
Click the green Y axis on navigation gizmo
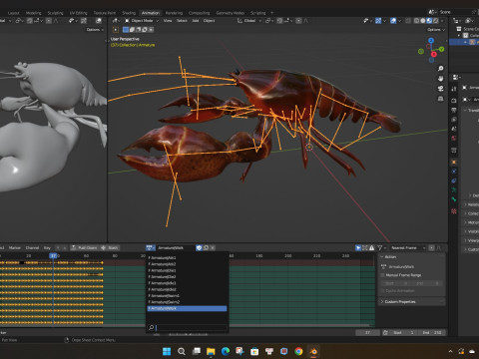(x=441, y=49)
